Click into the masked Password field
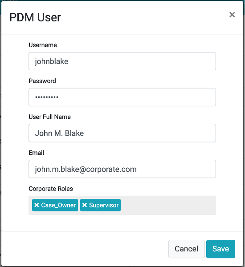Screen dimensions: 245x267 [122, 97]
